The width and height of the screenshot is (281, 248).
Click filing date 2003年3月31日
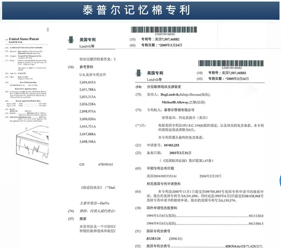(180, 153)
